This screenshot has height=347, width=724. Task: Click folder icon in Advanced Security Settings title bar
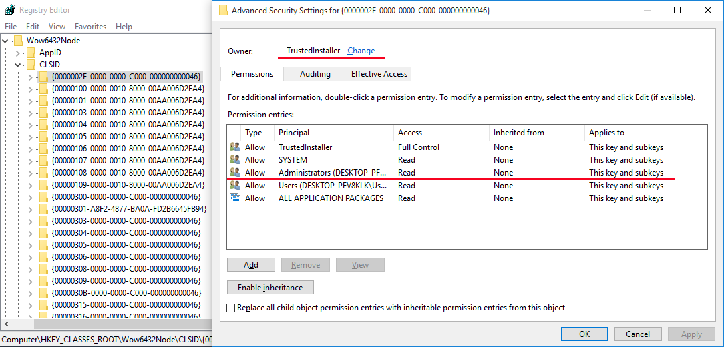click(x=223, y=10)
